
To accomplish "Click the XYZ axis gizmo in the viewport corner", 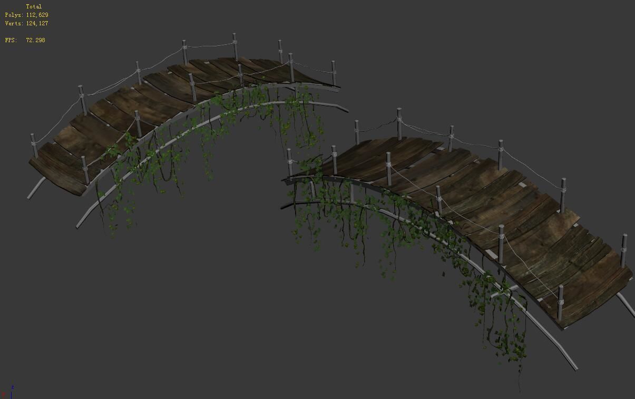I will point(7,392).
